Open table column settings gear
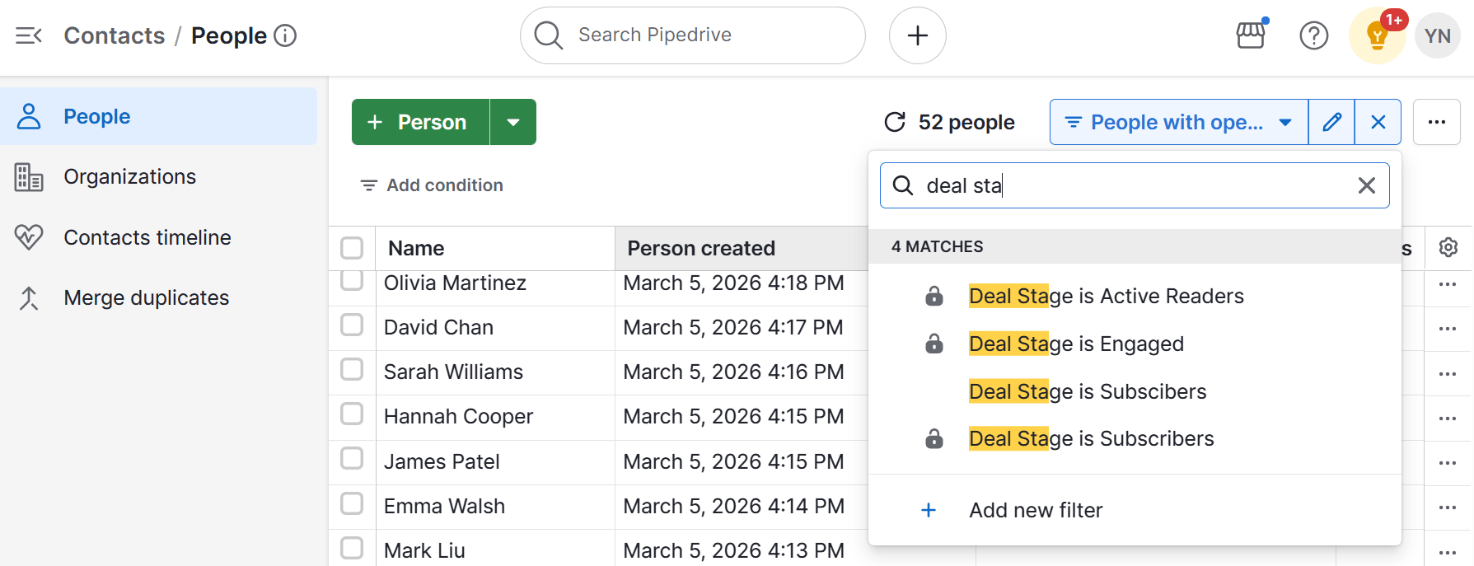1474x566 pixels. coord(1448,247)
